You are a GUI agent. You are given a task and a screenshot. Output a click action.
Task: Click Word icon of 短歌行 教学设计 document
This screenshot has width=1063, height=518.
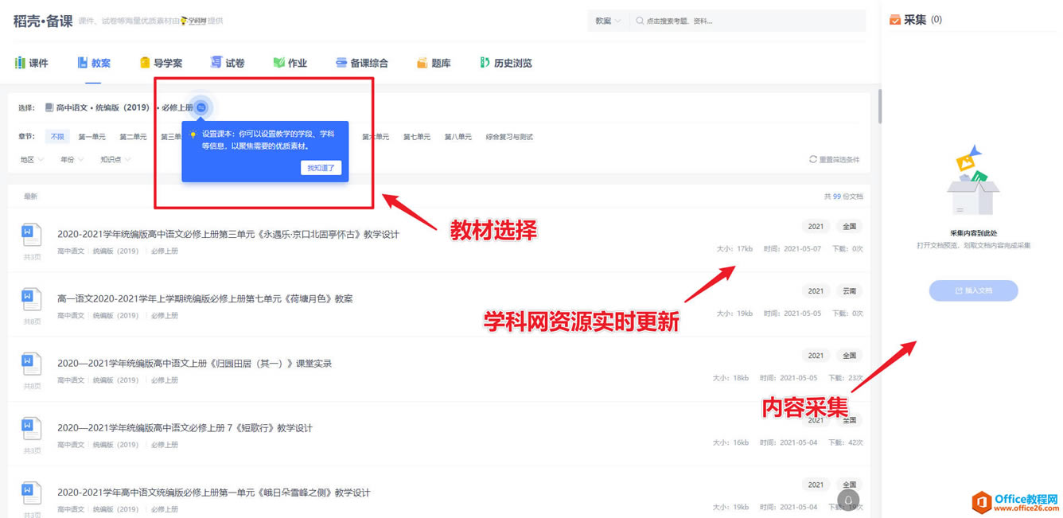pos(31,428)
